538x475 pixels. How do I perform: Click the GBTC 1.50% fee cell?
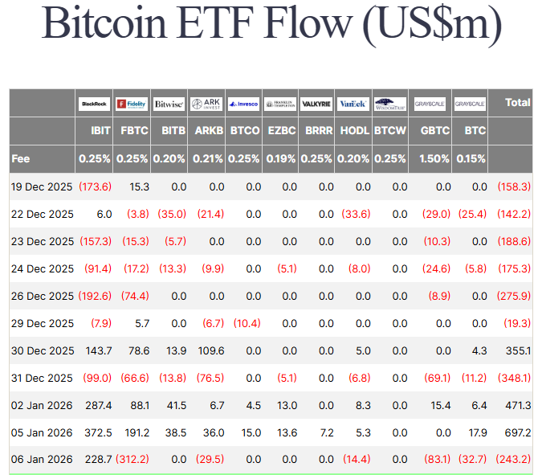[434, 158]
